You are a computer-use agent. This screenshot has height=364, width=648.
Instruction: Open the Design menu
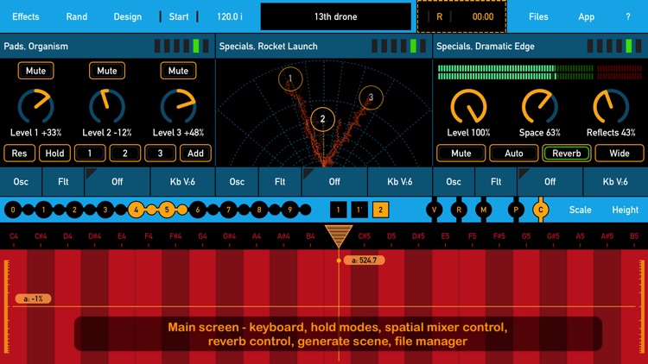[128, 17]
